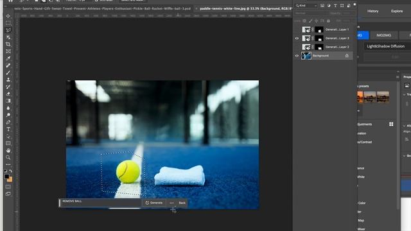The height and width of the screenshot is (231, 411).
Task: Select the Background layer thumbnail
Action: [306, 56]
